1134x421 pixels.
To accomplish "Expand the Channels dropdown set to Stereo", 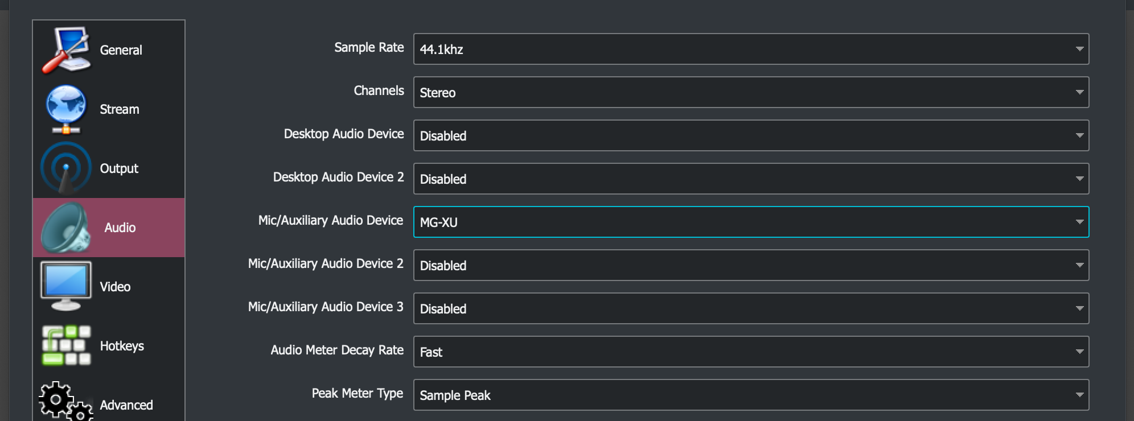I will (750, 92).
